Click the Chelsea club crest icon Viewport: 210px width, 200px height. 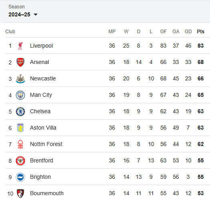20,112
